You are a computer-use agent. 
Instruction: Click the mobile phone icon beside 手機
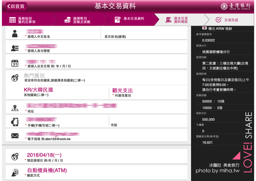tap(15, 122)
